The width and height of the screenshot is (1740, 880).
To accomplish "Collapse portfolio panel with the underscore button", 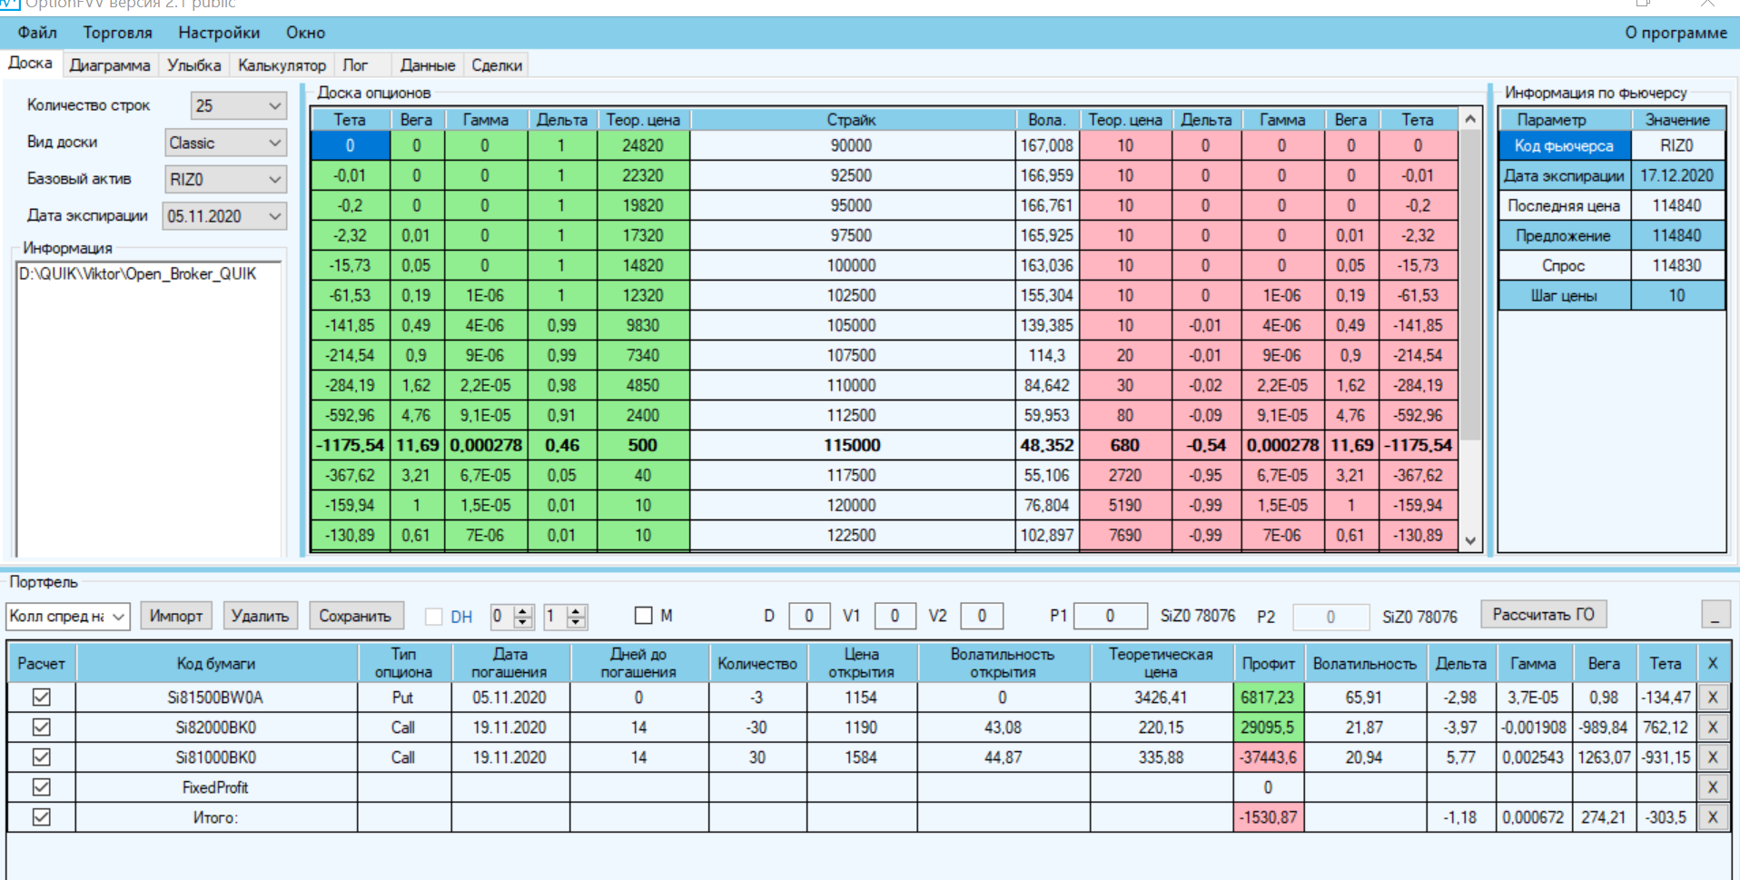I will click(1715, 615).
